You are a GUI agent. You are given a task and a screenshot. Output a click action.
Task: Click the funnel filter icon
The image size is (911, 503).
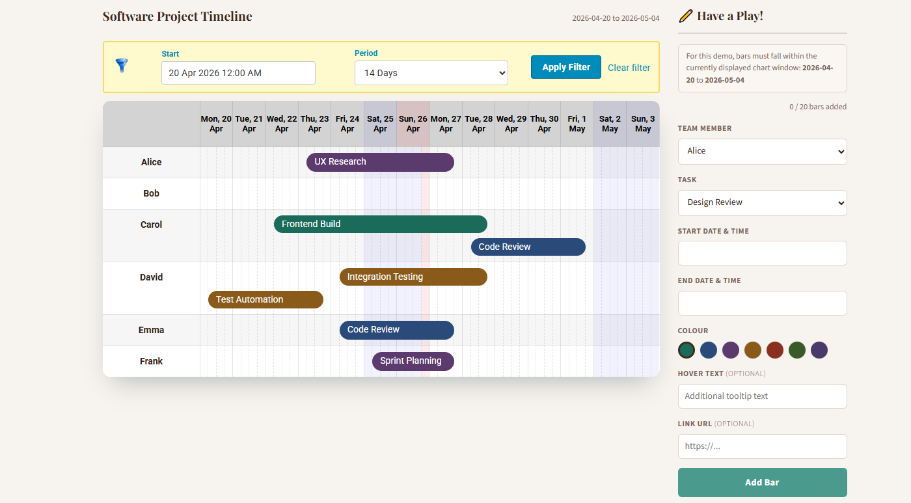pos(122,65)
